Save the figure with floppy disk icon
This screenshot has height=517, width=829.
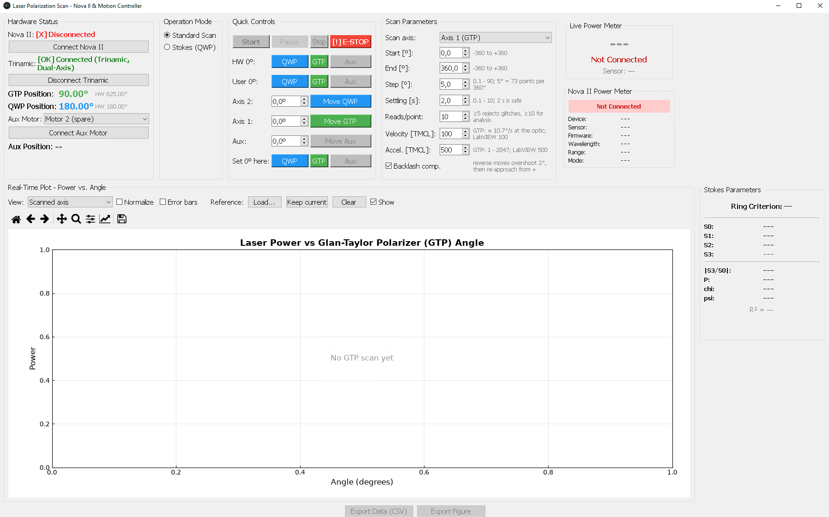(122, 219)
